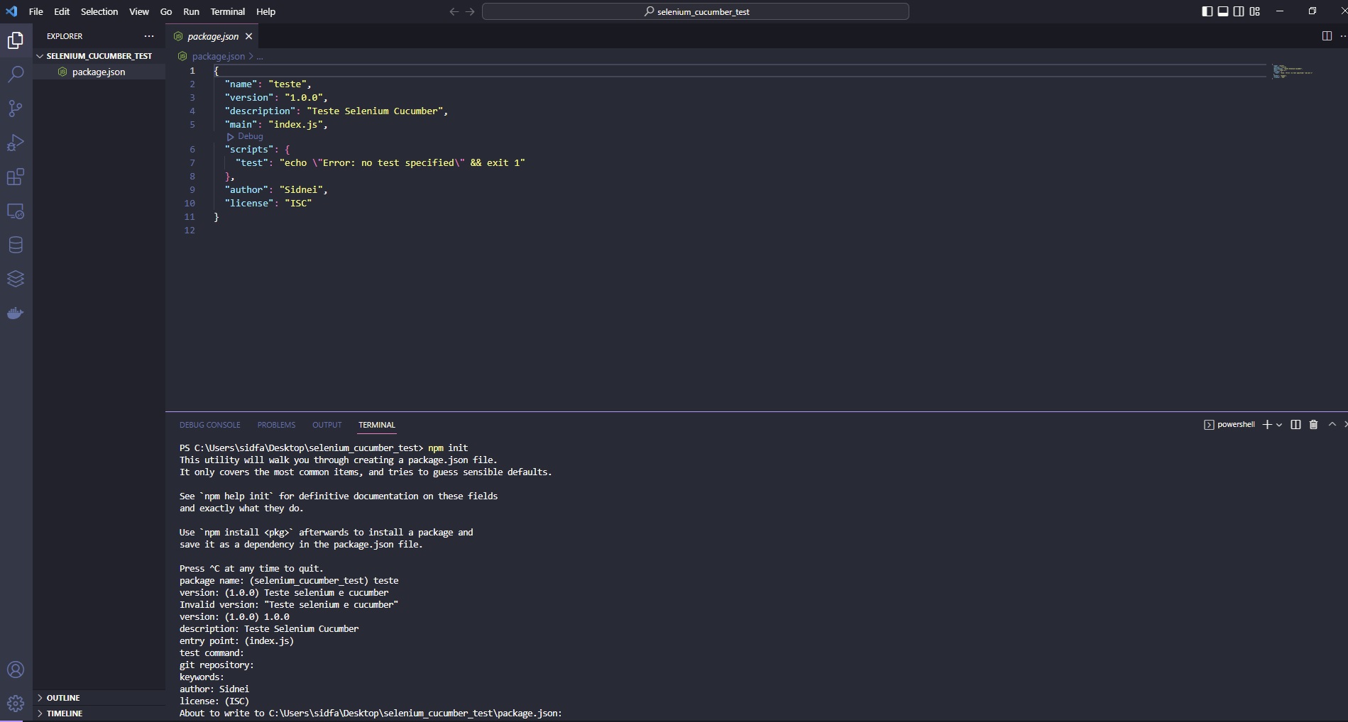Toggle the primary side bar layout button
This screenshot has height=722, width=1348.
(x=1207, y=11)
